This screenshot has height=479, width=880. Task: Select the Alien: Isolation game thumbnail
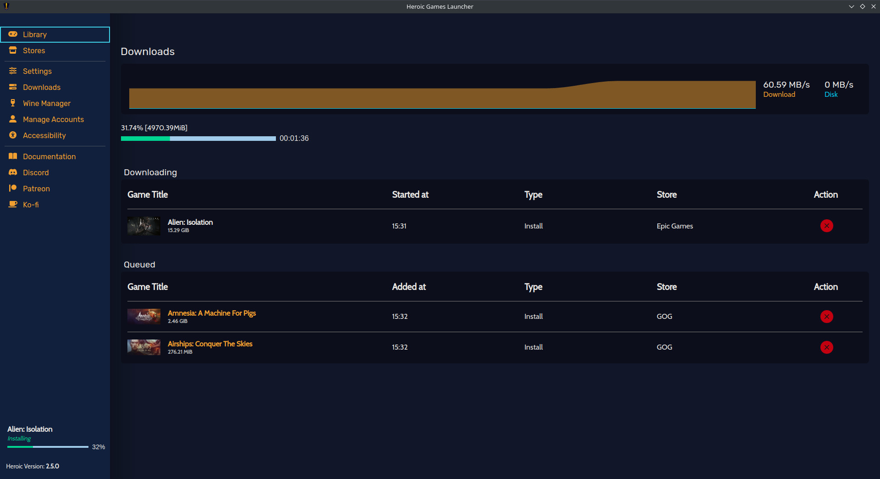[x=143, y=226]
